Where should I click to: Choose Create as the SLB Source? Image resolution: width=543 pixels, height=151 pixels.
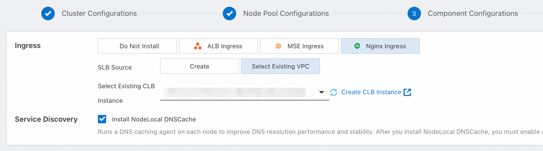(x=199, y=66)
